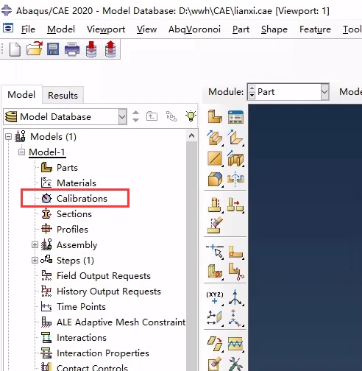Click the cursor-with-crosshair partition tool
The height and width of the screenshot is (371, 362).
click(x=215, y=251)
